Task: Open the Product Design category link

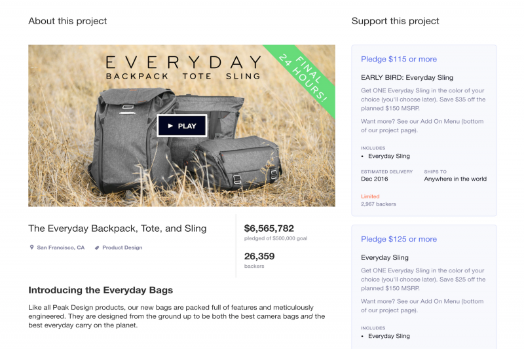Action: (122, 248)
